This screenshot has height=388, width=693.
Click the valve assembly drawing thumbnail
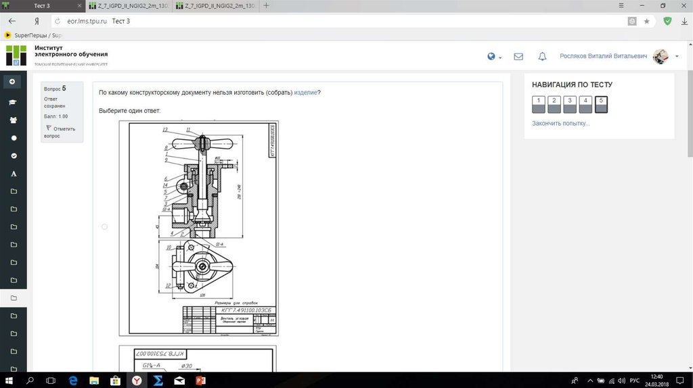(198, 228)
